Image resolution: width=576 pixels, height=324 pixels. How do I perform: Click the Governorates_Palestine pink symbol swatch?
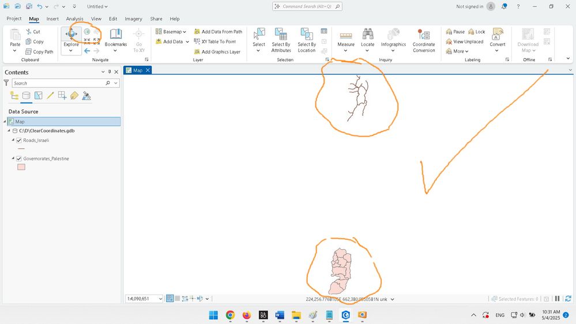pyautogui.click(x=21, y=167)
